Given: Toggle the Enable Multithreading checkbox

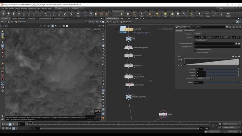Looking at the screenshot, I should tap(195, 49).
